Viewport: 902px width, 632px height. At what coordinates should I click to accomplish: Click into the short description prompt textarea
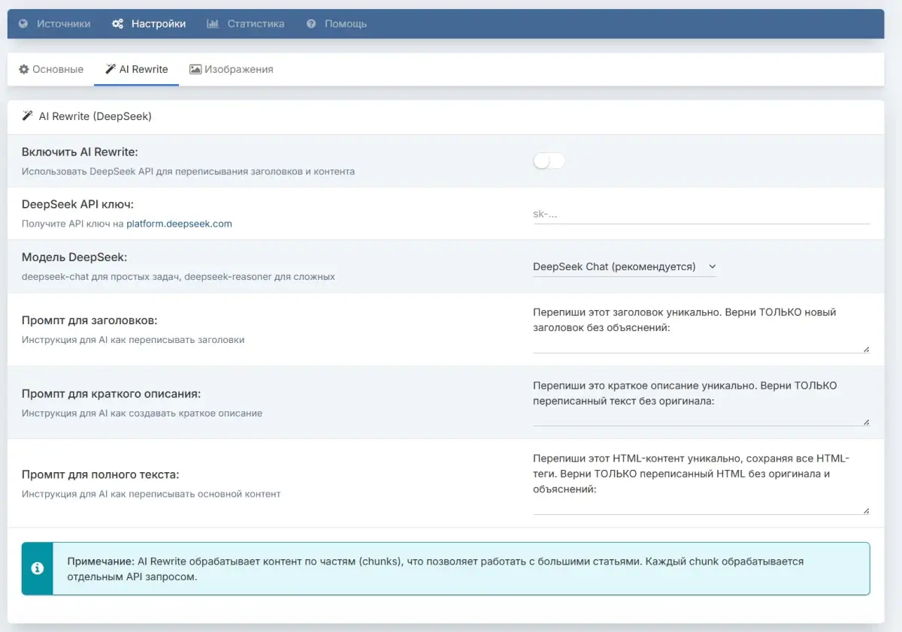point(701,401)
